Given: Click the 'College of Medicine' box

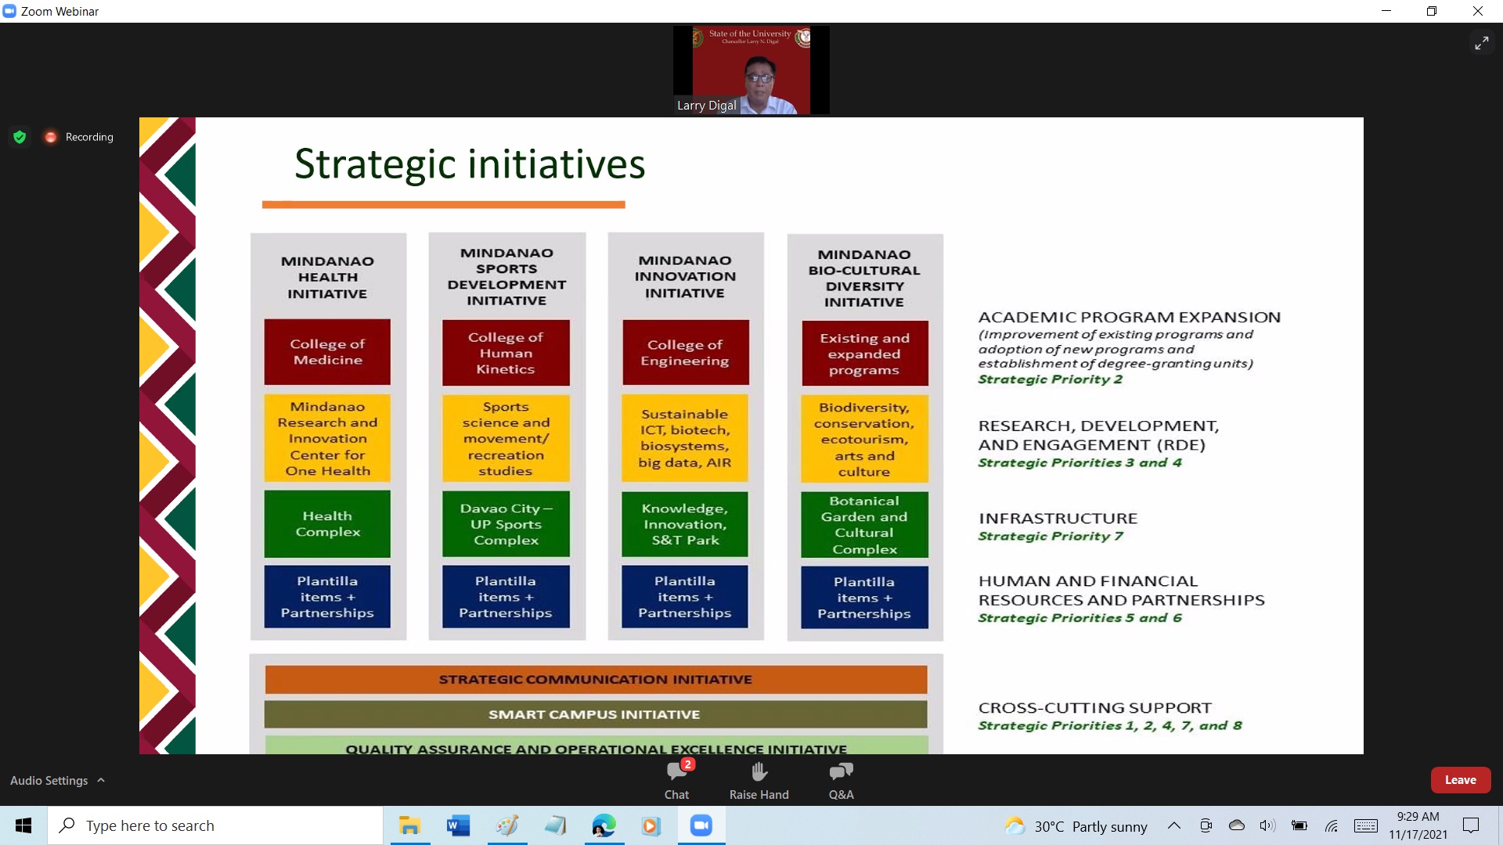Looking at the screenshot, I should tap(327, 352).
